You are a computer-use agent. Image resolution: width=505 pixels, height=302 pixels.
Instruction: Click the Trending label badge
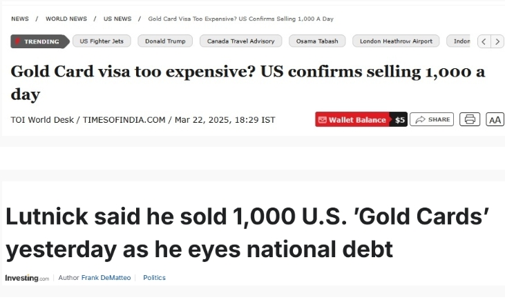[40, 41]
